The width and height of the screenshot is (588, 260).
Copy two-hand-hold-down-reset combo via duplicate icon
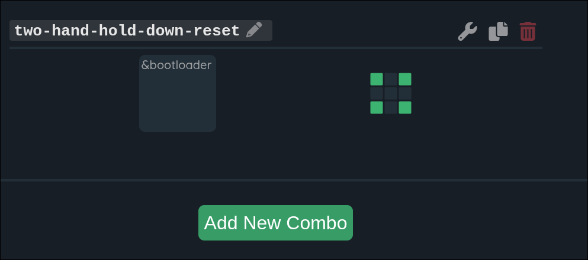(x=498, y=31)
